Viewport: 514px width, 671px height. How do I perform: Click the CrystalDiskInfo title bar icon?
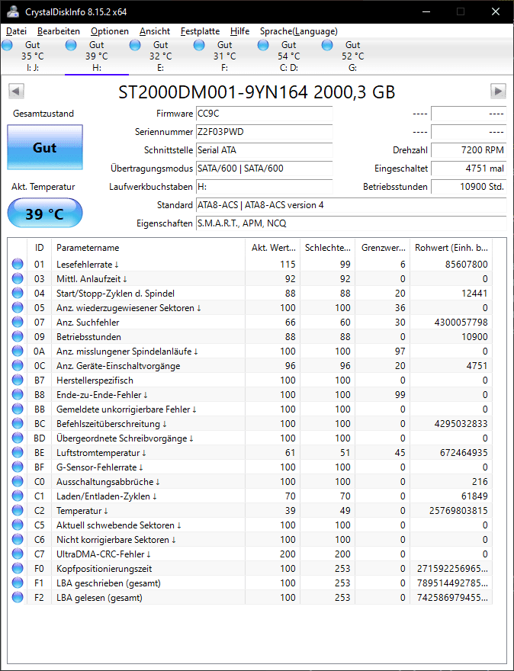13,11
